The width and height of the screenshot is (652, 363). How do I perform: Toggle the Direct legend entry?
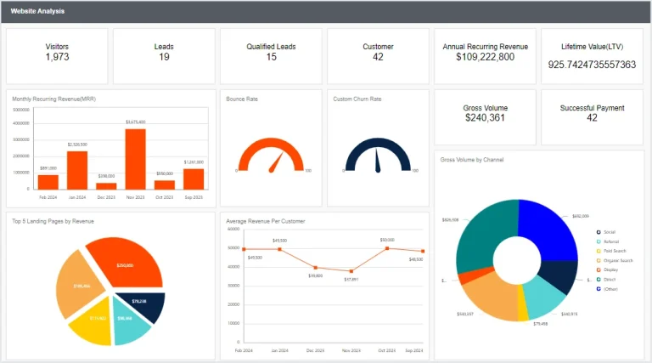[606, 280]
